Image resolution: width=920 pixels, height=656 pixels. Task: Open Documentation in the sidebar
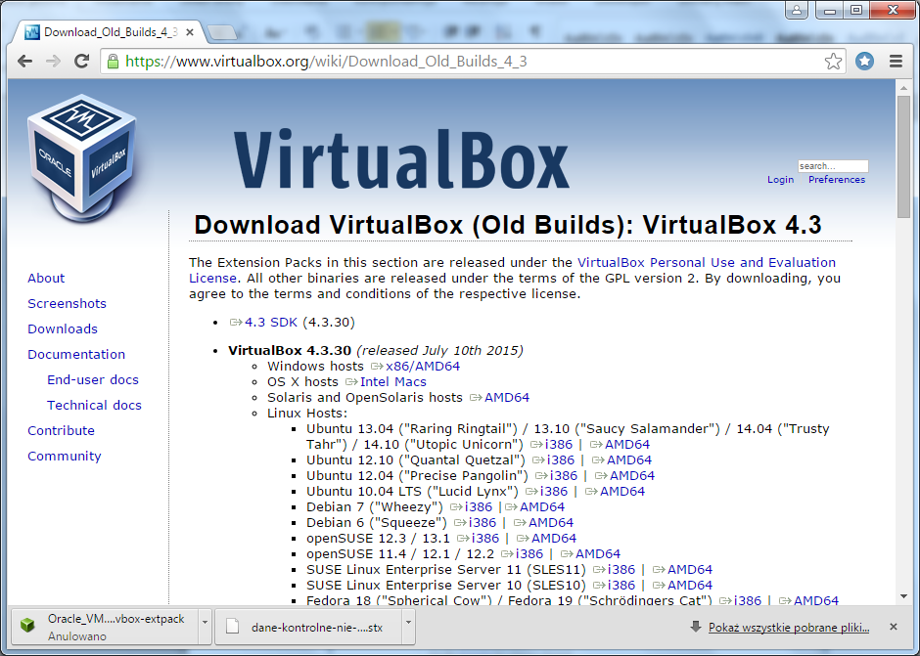pos(76,354)
